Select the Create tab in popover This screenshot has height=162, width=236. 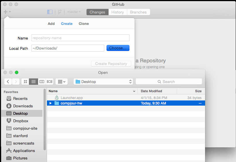click(x=67, y=24)
